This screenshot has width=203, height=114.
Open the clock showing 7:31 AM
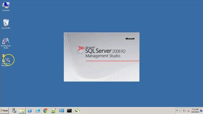coord(195,111)
